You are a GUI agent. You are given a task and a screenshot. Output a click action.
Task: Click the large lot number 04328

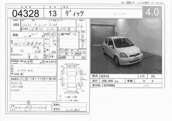click(26, 13)
